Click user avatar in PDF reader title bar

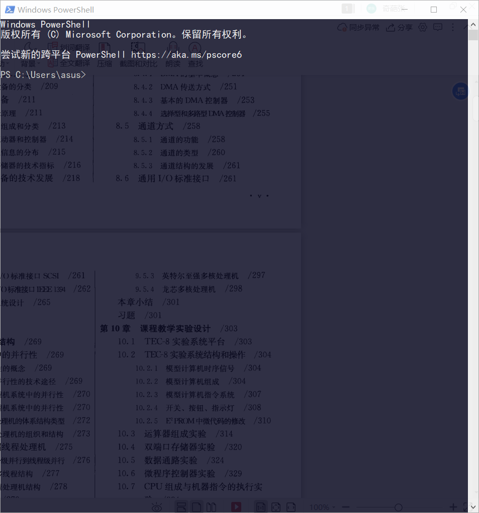click(x=371, y=9)
